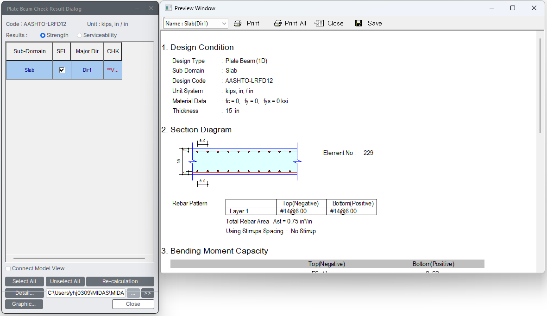Click the >> expand button beside path
This screenshot has height=316, width=547.
pos(148,293)
